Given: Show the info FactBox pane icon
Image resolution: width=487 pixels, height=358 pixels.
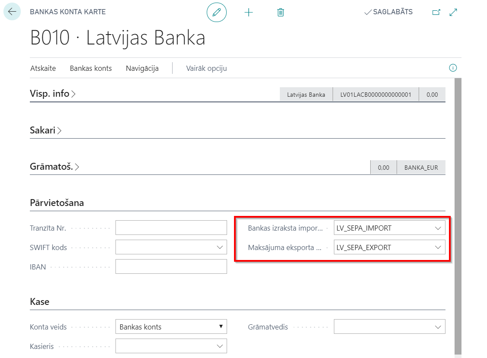Looking at the screenshot, I should 453,68.
